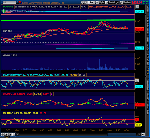Screen dimensions: 150x138
Task: Open the 1m timeframe selector
Action: pos(91,3)
